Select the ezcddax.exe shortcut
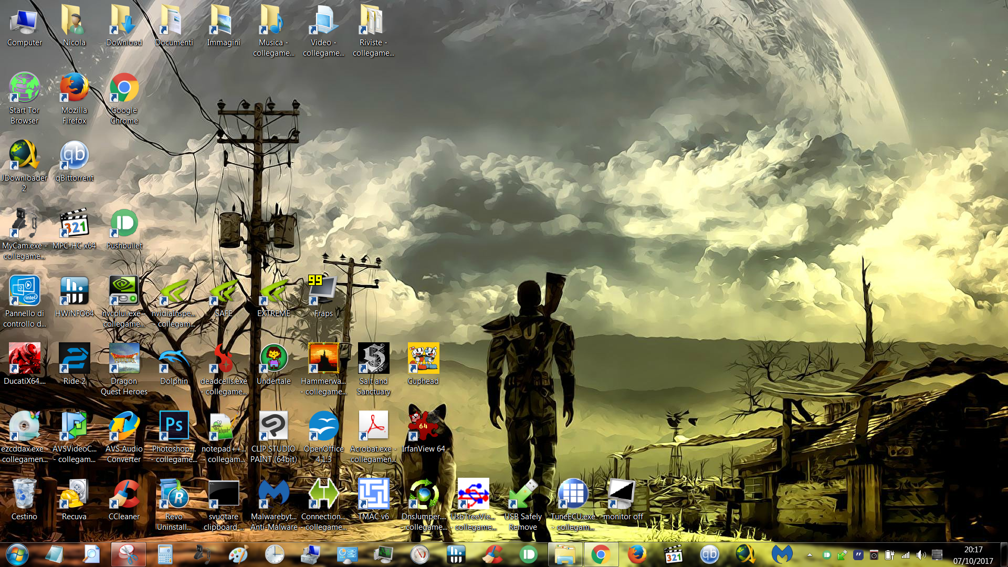Image resolution: width=1008 pixels, height=567 pixels. [x=24, y=437]
